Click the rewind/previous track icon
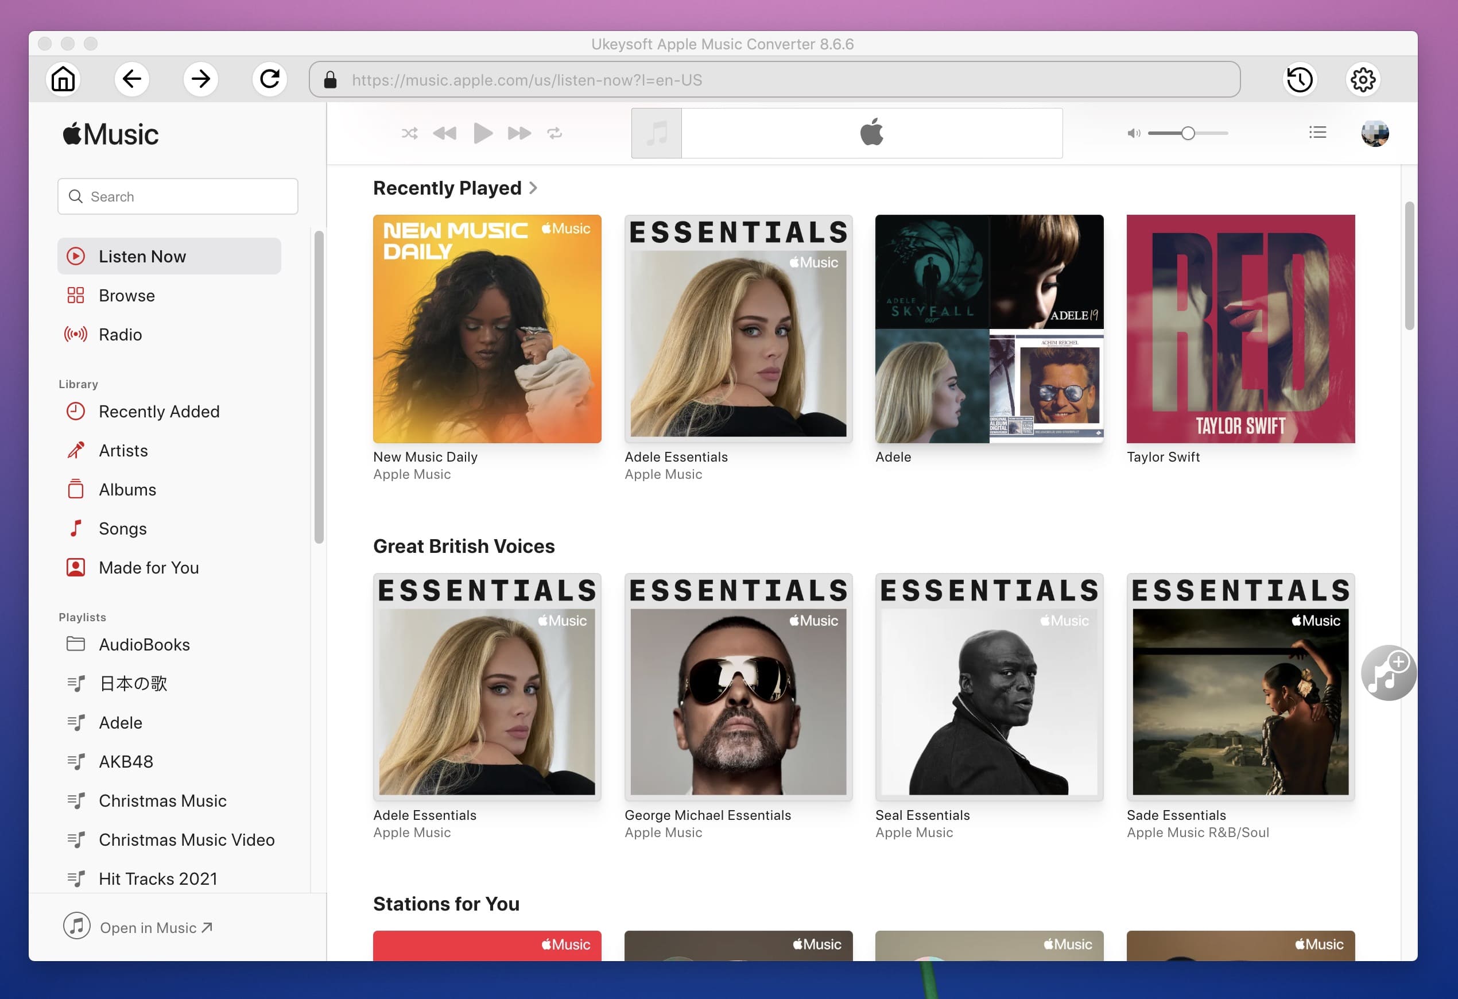This screenshot has width=1458, height=999. (443, 132)
